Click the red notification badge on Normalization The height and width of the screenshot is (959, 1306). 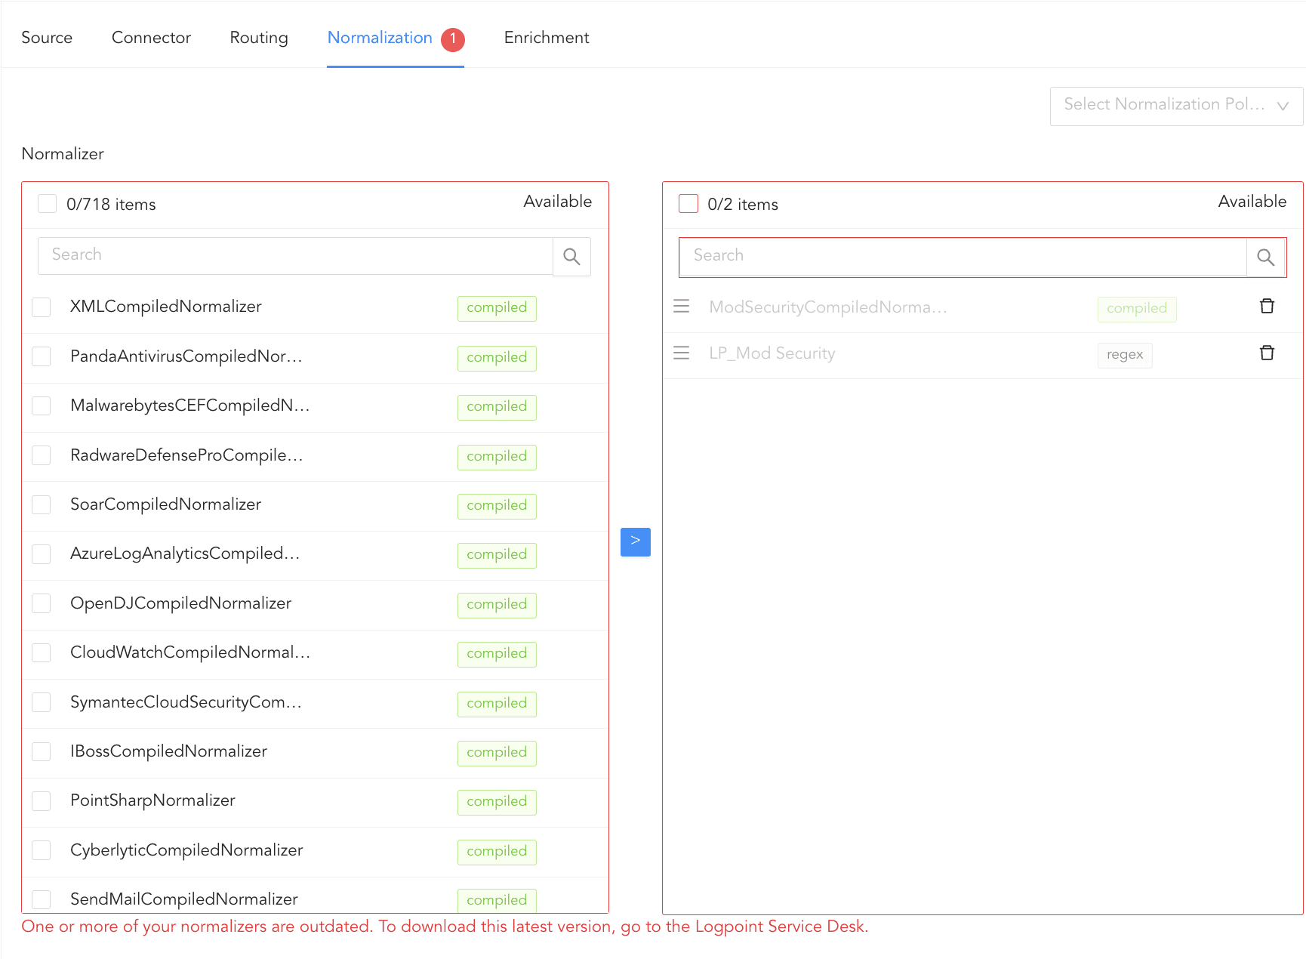point(453,39)
